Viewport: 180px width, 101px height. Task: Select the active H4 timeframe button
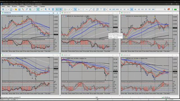[132, 9]
